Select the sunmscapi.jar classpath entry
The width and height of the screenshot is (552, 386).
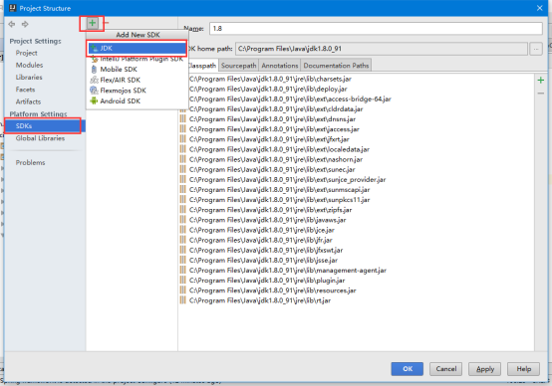pos(279,190)
